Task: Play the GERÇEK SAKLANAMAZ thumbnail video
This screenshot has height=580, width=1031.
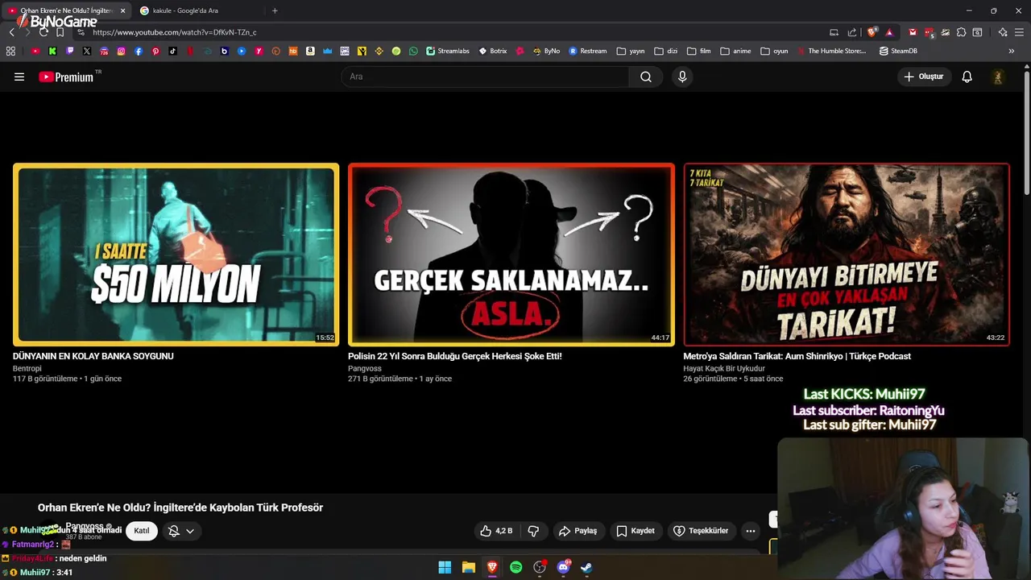Action: (511, 255)
